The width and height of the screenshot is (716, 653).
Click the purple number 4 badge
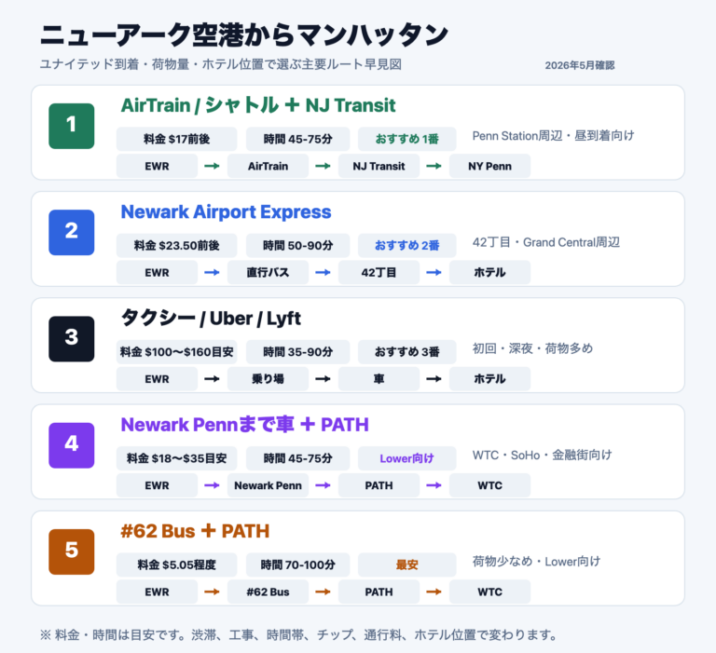tap(71, 445)
